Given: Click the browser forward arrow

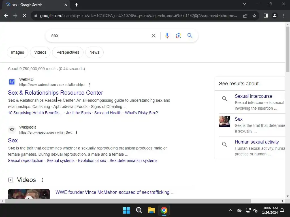Looking at the screenshot, I should 15,16.
